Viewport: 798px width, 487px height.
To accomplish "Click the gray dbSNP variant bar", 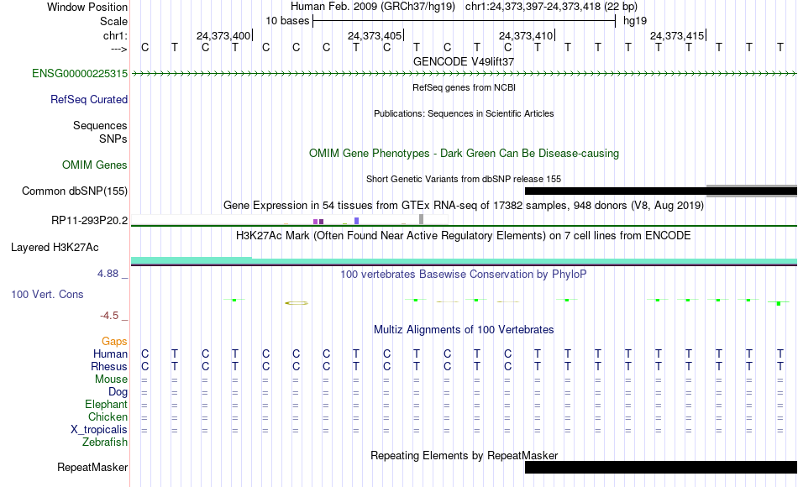I will coord(752,191).
